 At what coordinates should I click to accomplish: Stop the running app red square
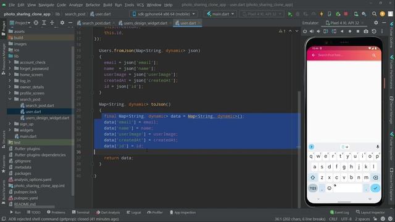click(x=346, y=14)
